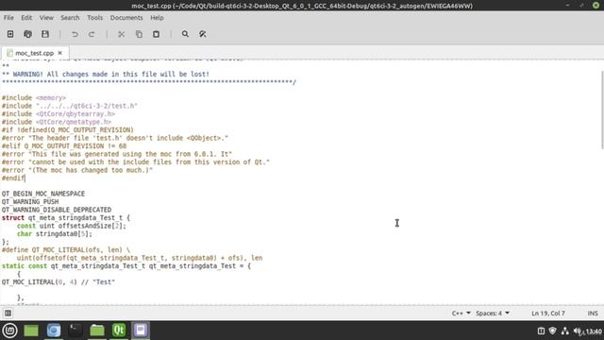Click the clock in system tray

(594, 331)
